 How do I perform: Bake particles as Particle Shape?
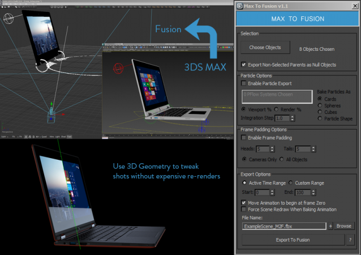point(320,118)
